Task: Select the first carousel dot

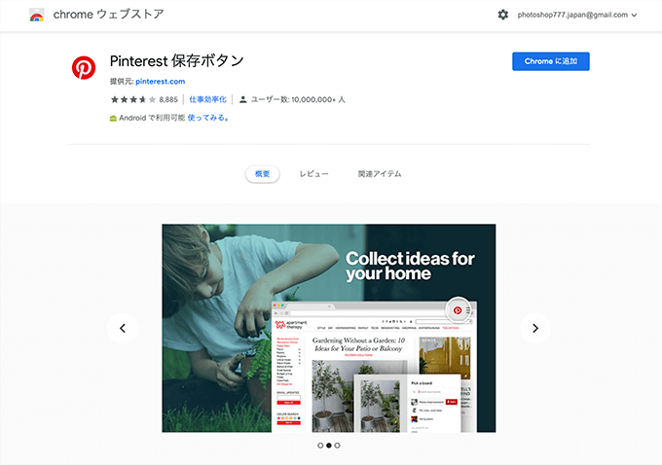Action: (320, 446)
